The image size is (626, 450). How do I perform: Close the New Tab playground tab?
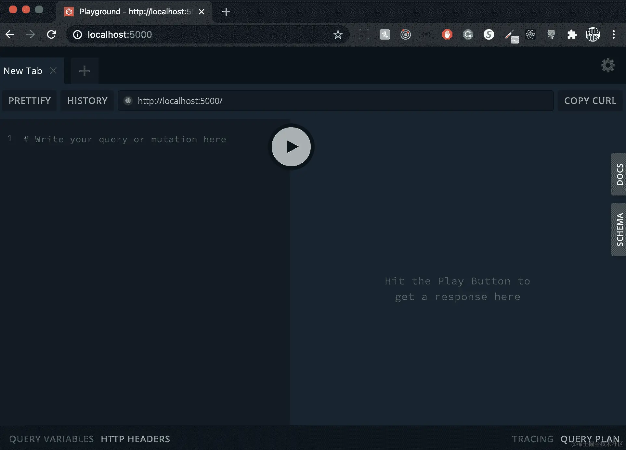click(x=54, y=70)
